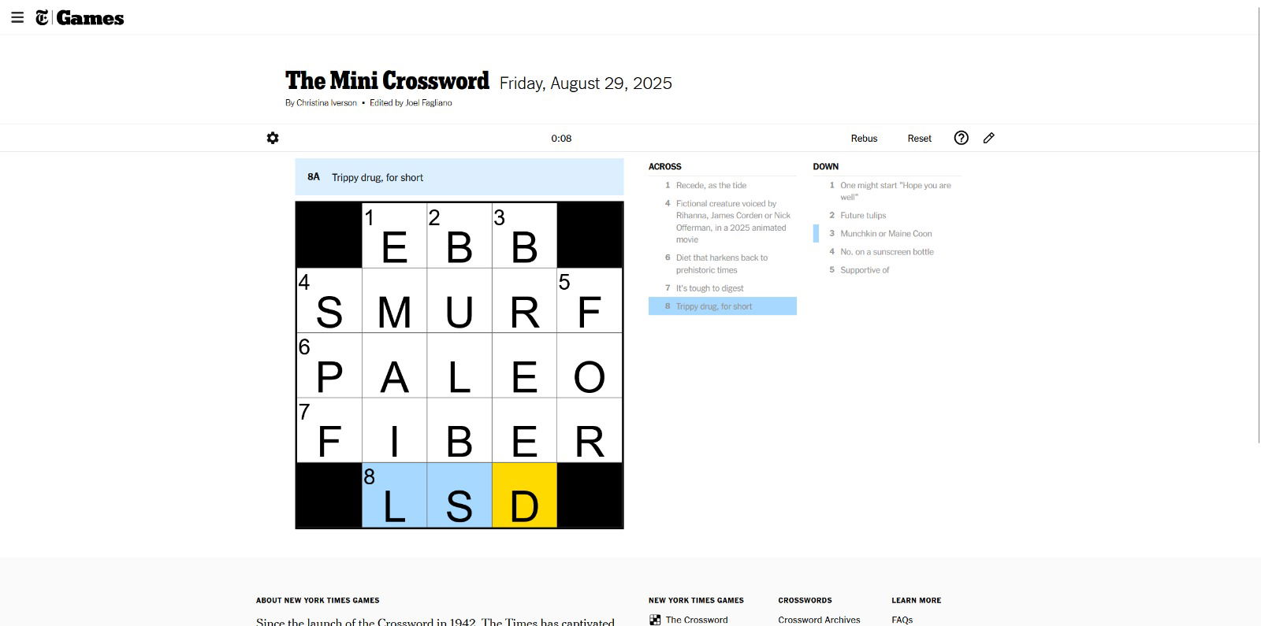Open the help lifesaver icon
This screenshot has width=1261, height=626.
pyautogui.click(x=961, y=138)
